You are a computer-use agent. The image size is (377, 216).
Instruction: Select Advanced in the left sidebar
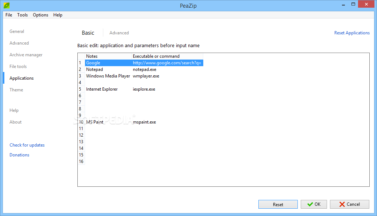pyautogui.click(x=19, y=43)
